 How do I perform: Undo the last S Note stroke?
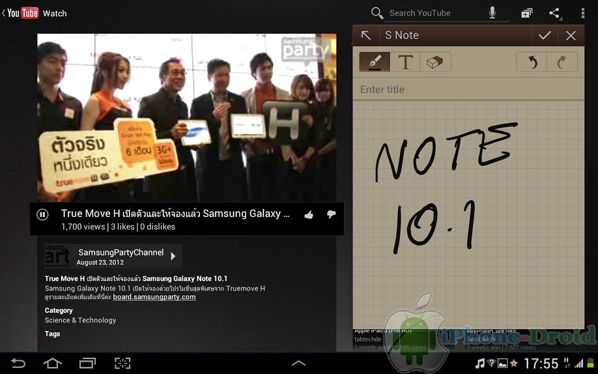[x=531, y=62]
